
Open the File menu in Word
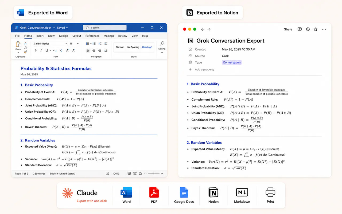click(x=17, y=36)
